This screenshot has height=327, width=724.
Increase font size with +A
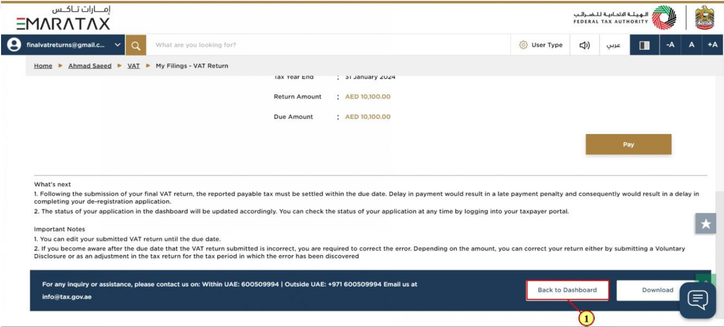pos(713,45)
